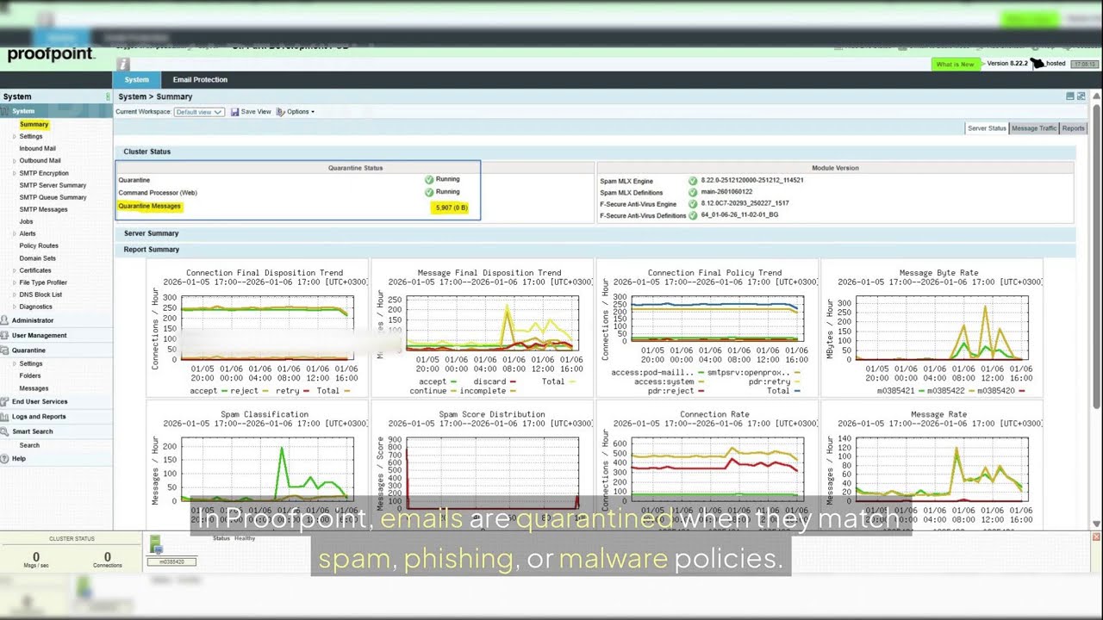Click the maximize panel icon in content header
Viewport: 1103px width, 620px height.
coord(1081,96)
